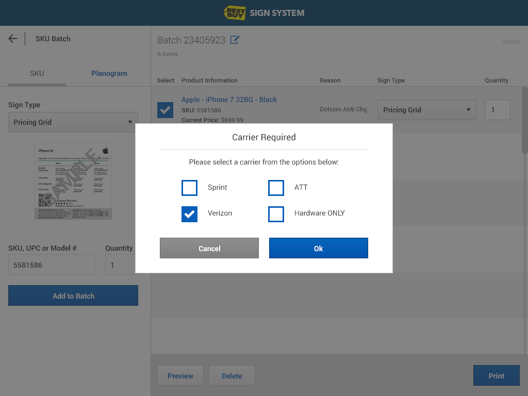Click the Select column header
The height and width of the screenshot is (396, 528).
(x=166, y=80)
